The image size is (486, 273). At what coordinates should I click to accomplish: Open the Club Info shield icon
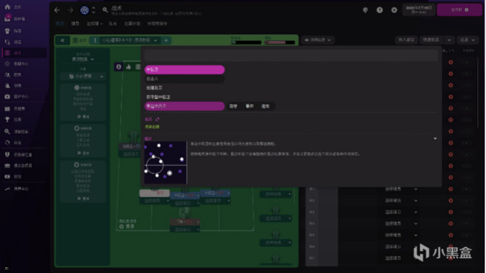(x=7, y=154)
